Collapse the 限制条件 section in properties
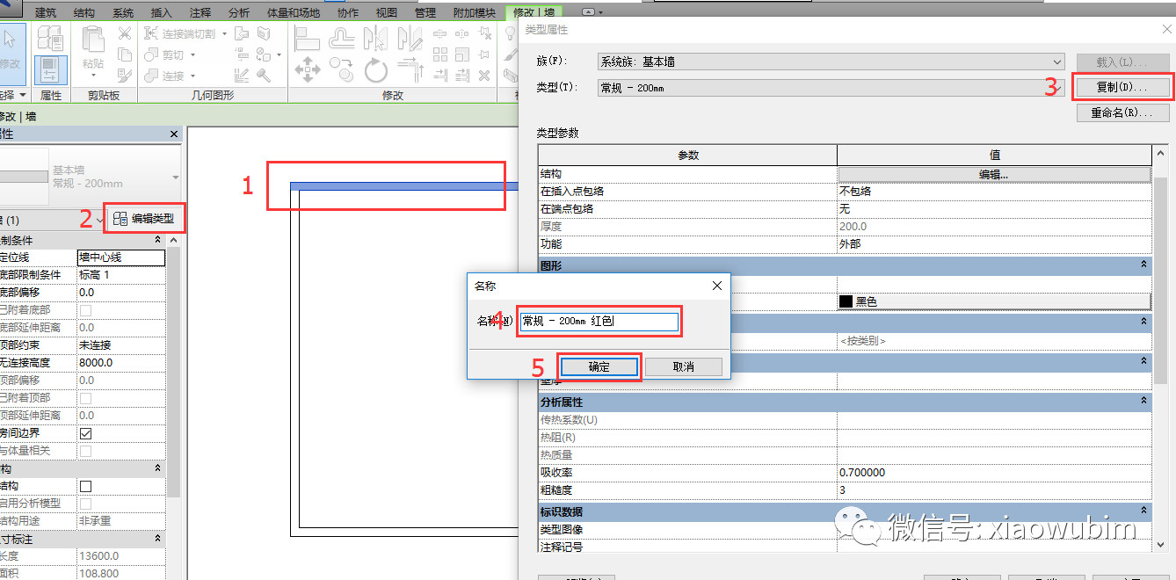The image size is (1176, 580). point(157,240)
